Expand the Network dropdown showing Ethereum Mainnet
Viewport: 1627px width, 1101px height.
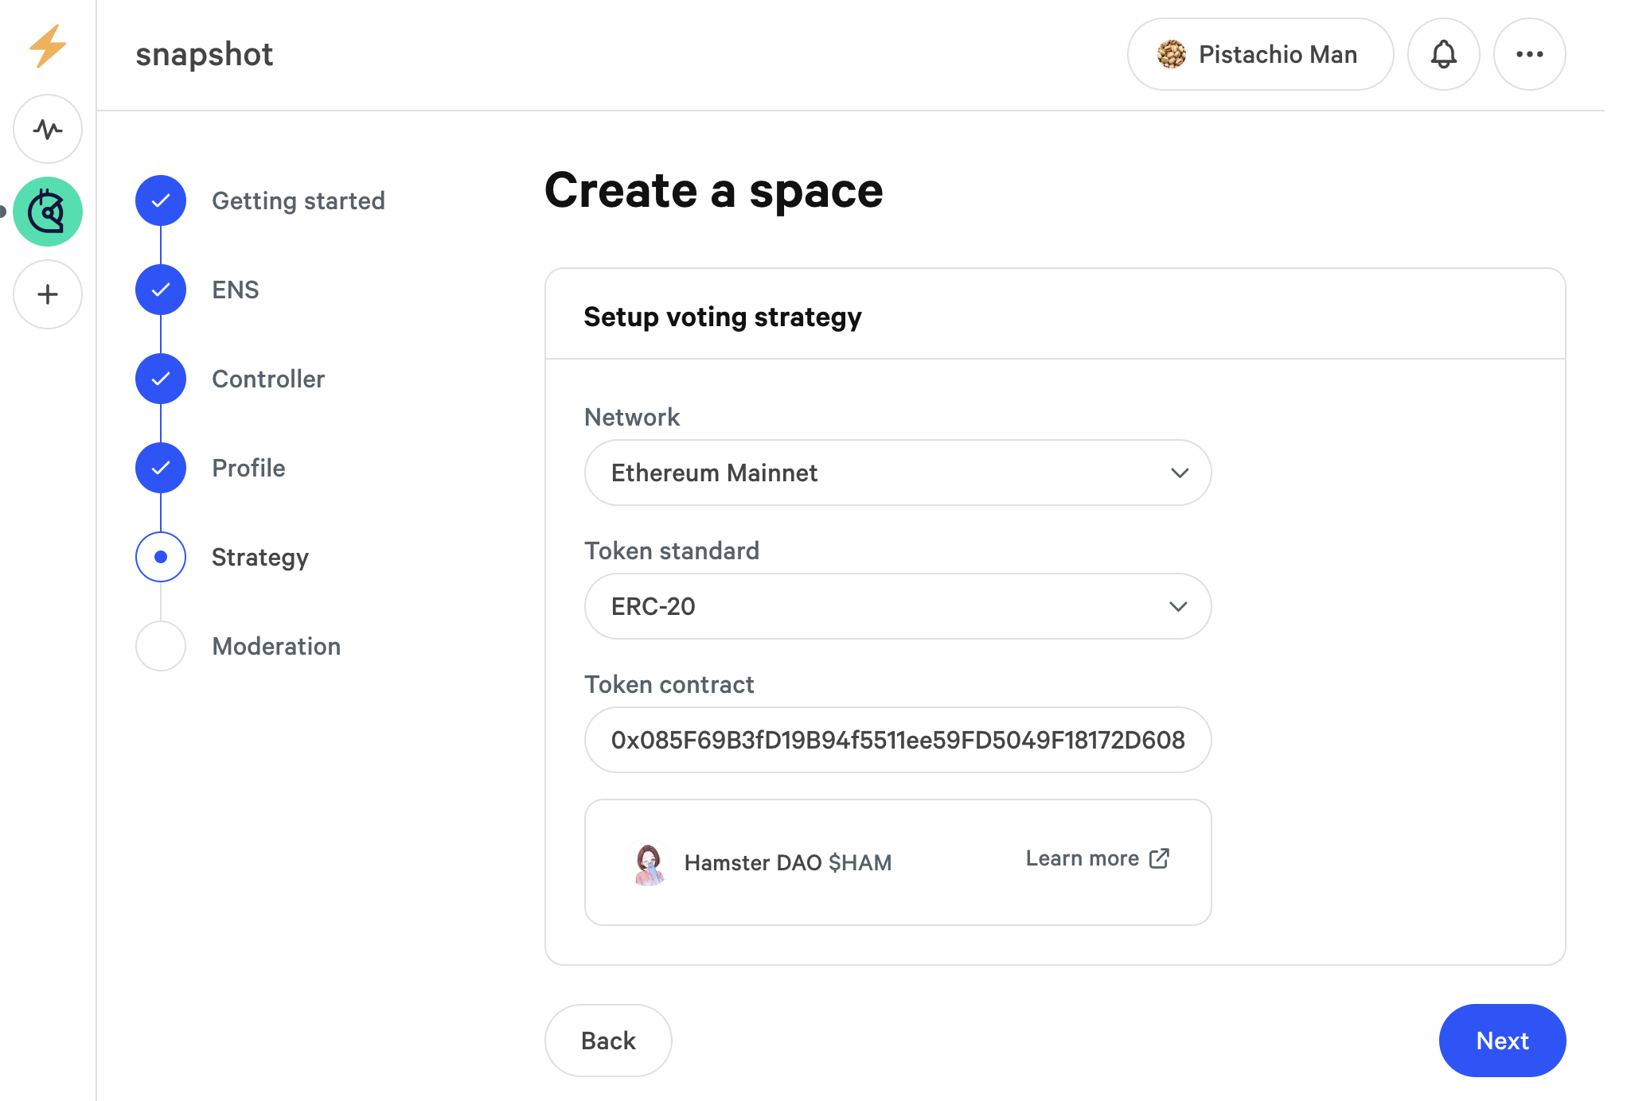coord(897,473)
